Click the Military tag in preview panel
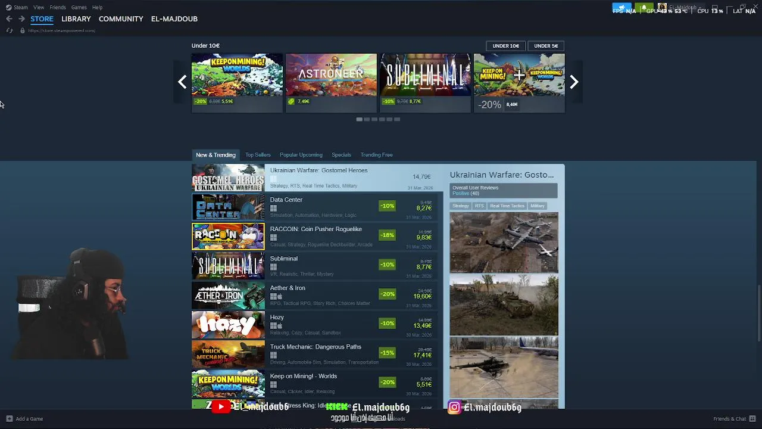The image size is (762, 429). pos(538,206)
